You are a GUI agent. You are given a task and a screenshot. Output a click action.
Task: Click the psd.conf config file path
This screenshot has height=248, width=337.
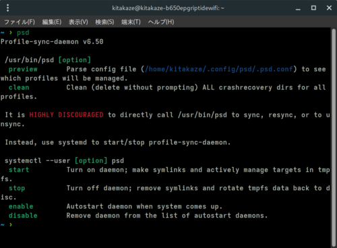coord(219,69)
